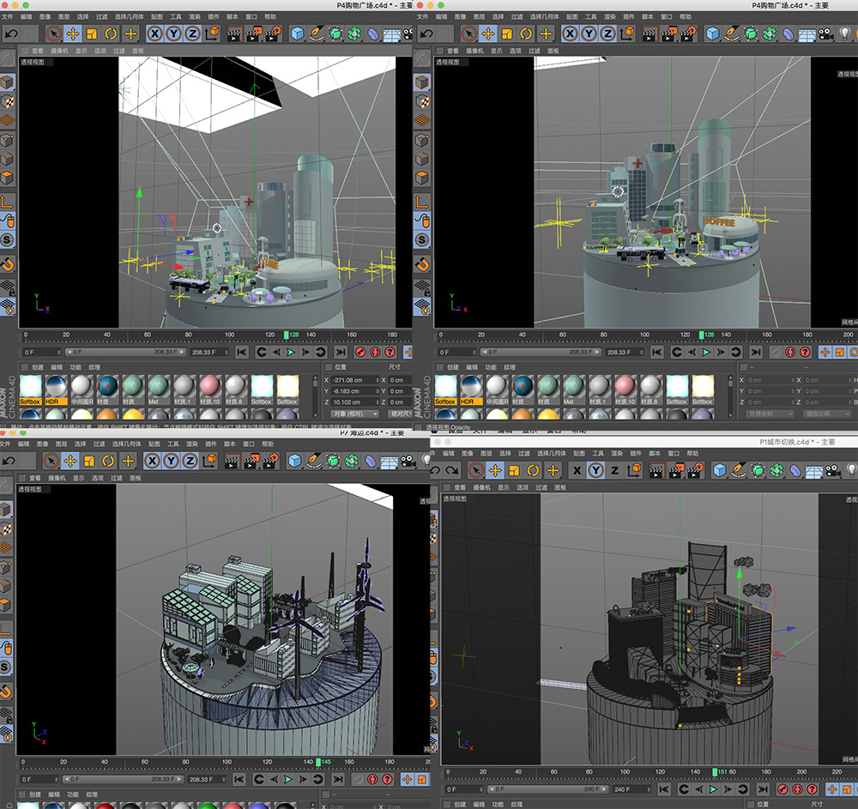The width and height of the screenshot is (858, 809).
Task: Toggle autokeying button in P1城市切换 window
Action: [x=798, y=789]
